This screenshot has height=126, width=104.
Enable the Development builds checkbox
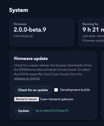pos(56,90)
